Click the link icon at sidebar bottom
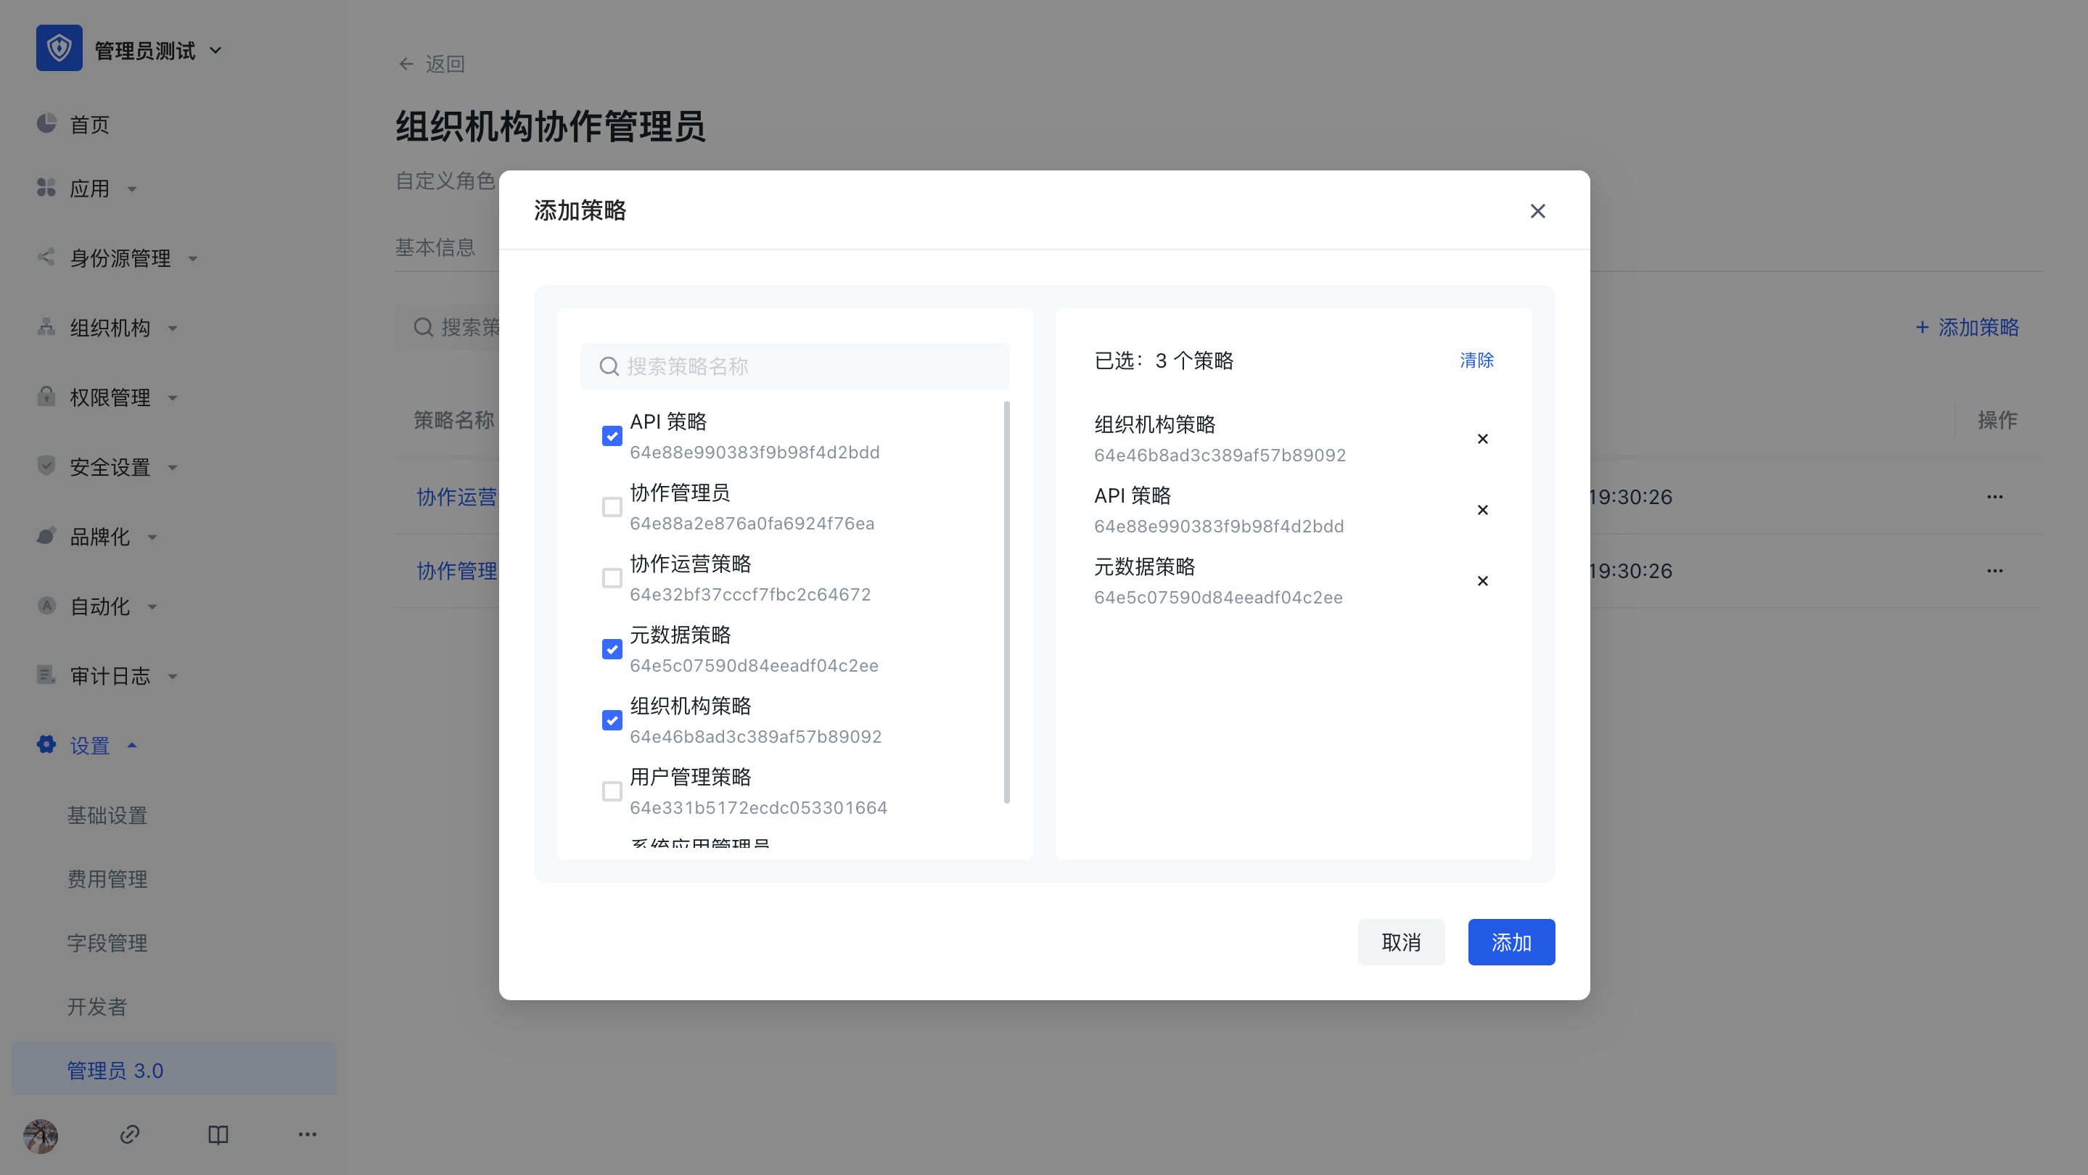The image size is (2088, 1175). (x=130, y=1134)
